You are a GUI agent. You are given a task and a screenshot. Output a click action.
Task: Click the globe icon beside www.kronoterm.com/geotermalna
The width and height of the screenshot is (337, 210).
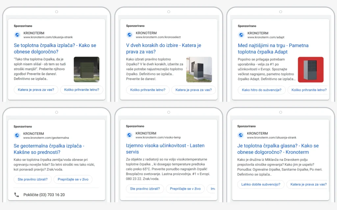click(x=17, y=135)
